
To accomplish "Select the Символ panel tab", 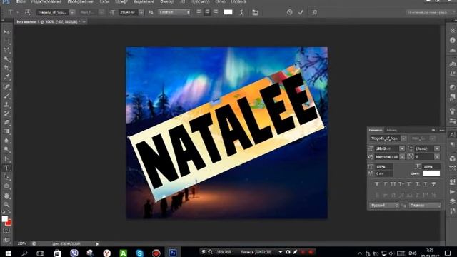I will coord(376,130).
